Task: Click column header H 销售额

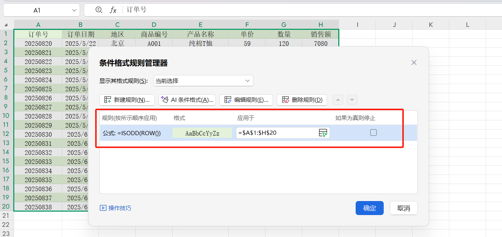Action: (320, 24)
